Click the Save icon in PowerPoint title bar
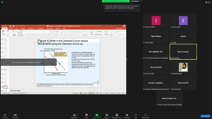212x119 pixels. pos(14,26)
